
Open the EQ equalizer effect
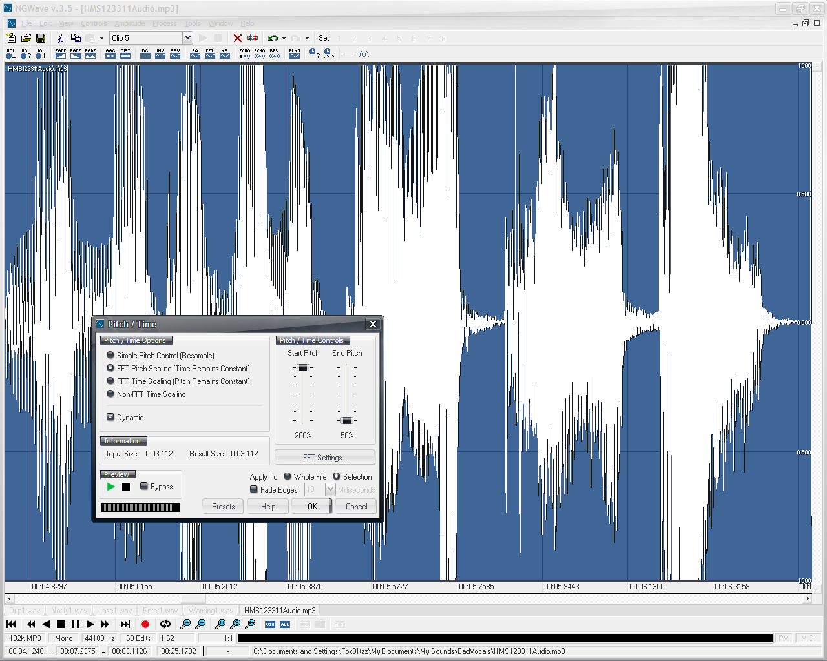point(195,54)
